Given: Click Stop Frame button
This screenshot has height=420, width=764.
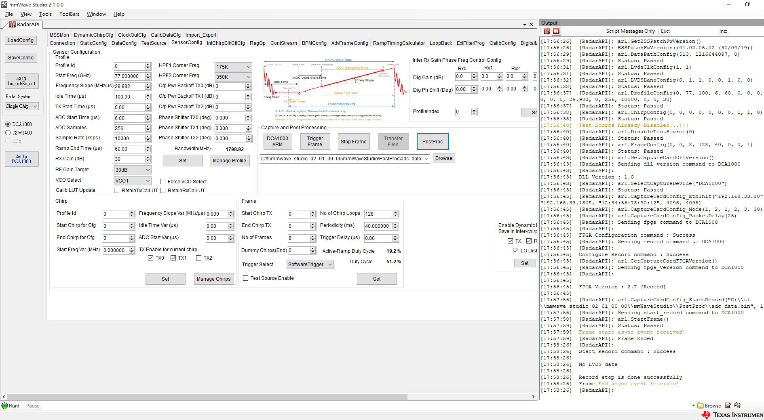Looking at the screenshot, I should 354,142.
